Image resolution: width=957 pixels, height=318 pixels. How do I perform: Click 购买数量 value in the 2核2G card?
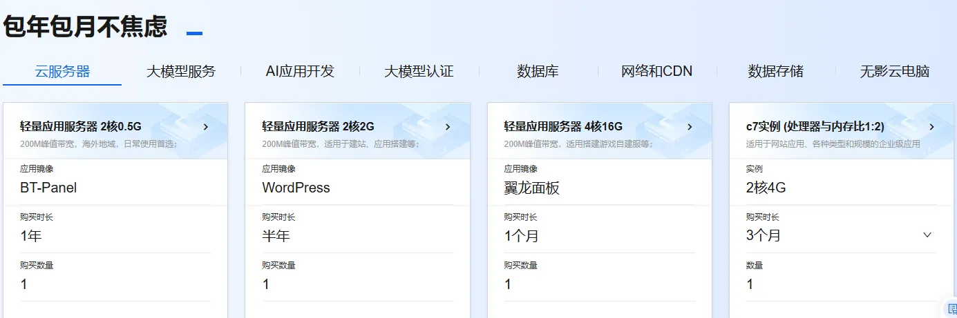pyautogui.click(x=265, y=284)
